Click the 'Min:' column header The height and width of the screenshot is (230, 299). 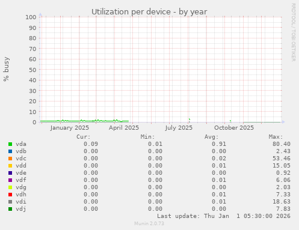(147, 137)
